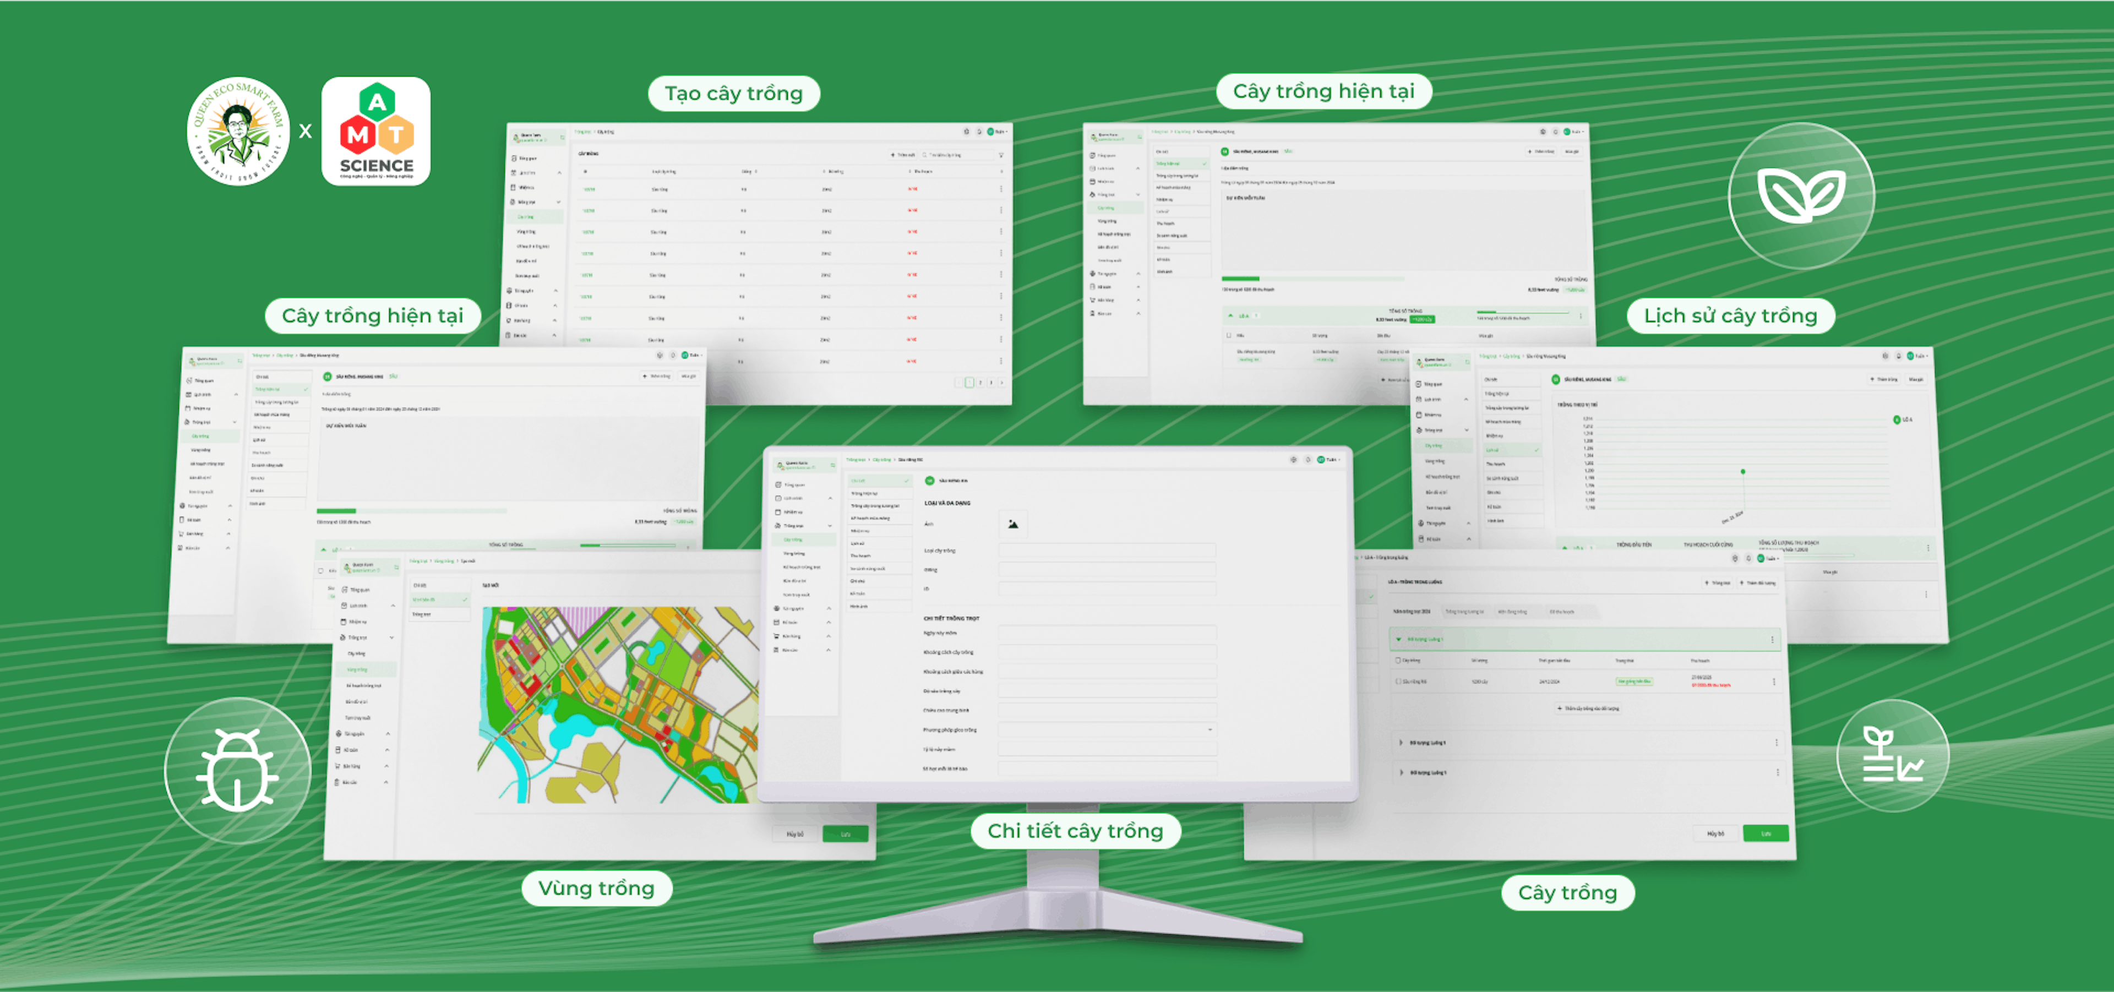Click bell icon in bottom-right Cây trồng window
This screenshot has height=992, width=2114.
[x=1748, y=558]
